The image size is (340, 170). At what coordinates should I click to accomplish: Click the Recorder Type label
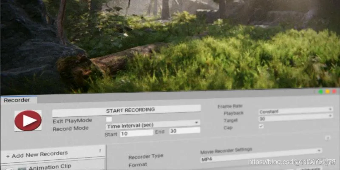tap(146, 156)
